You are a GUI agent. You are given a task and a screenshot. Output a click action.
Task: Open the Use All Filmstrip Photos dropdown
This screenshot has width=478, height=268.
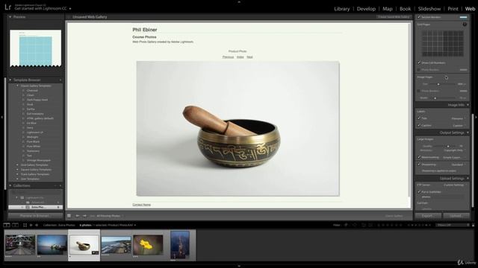[x=110, y=216]
